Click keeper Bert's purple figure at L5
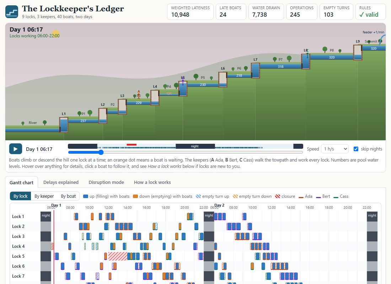 point(183,81)
